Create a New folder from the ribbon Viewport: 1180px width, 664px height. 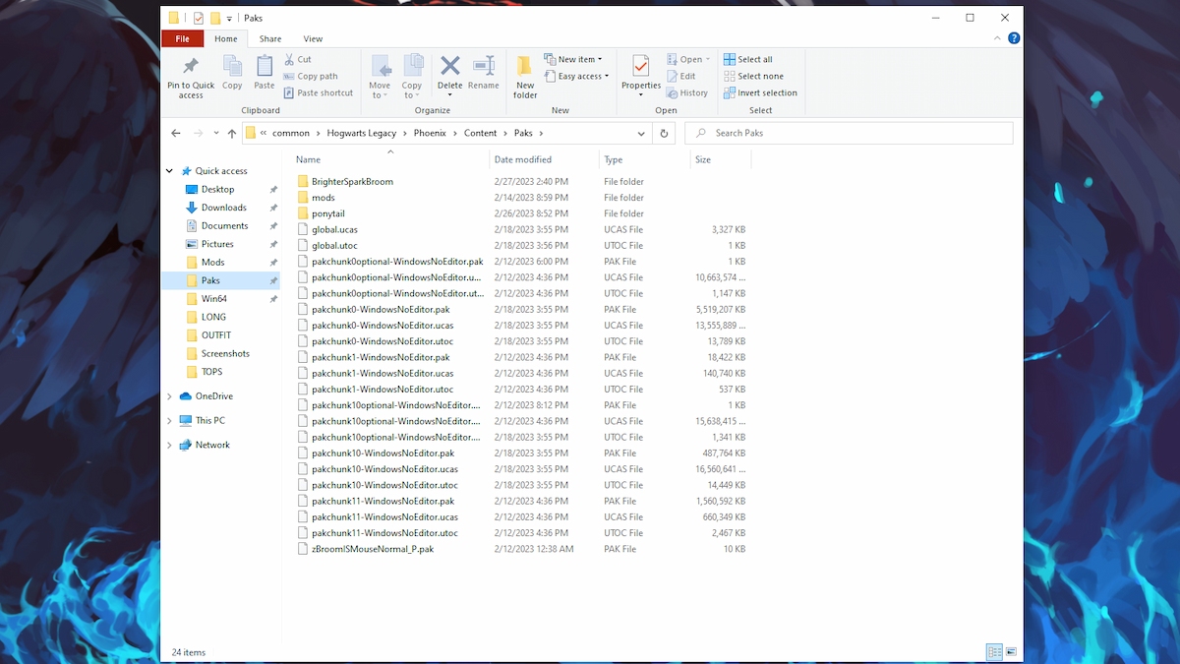pos(525,67)
